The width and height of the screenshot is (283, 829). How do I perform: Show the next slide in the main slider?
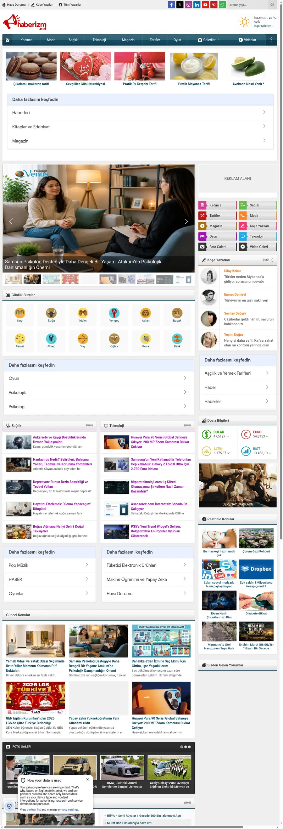coord(186,221)
